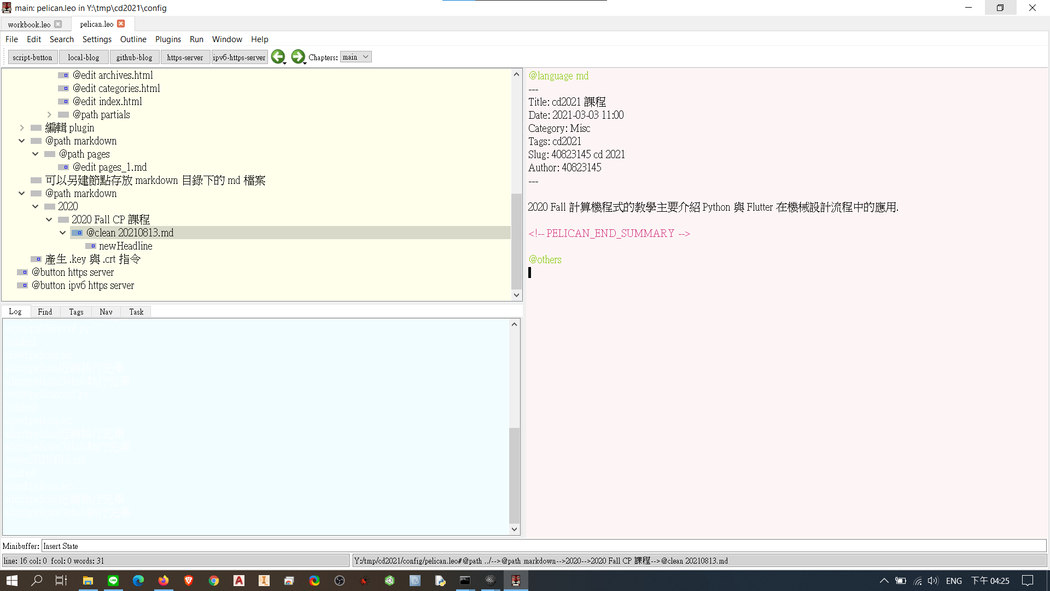Open the Outline menu

coord(133,39)
